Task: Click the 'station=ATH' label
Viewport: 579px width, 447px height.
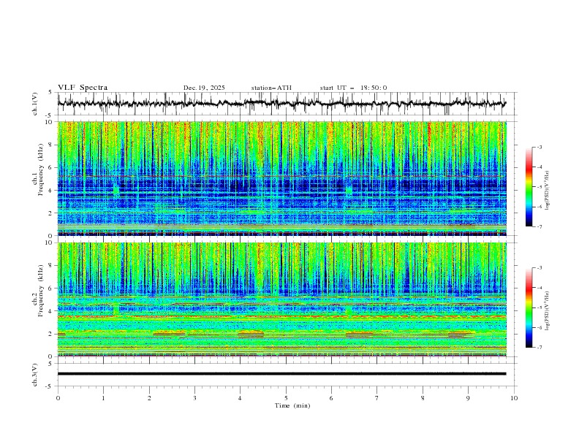Action: click(271, 88)
